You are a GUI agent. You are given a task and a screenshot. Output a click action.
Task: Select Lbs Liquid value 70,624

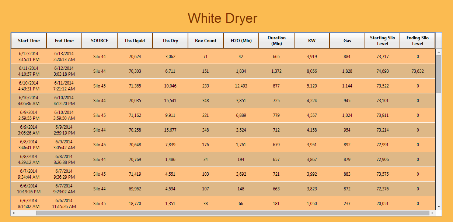(135, 57)
